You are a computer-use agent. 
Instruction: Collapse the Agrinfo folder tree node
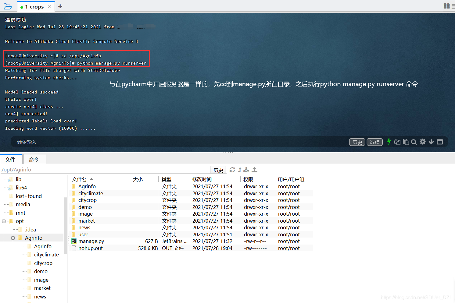(13, 238)
